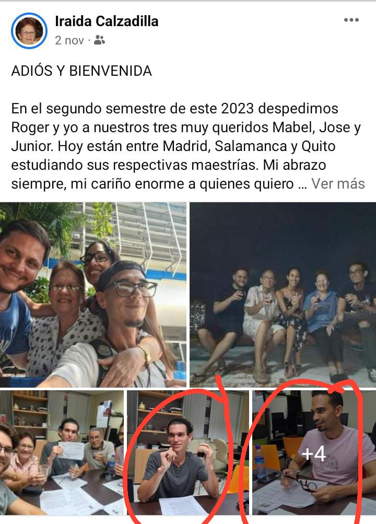Screen dimensions: 376x524
Task: Open the nighttime group photo on bench
Action: pos(283,295)
